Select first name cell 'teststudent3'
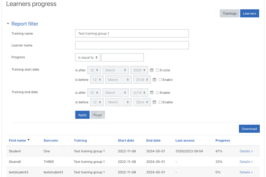The width and height of the screenshot is (266, 177). point(19,172)
